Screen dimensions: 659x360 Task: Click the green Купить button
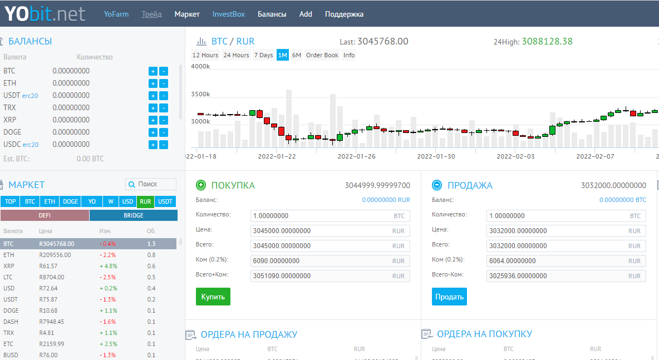(x=213, y=297)
